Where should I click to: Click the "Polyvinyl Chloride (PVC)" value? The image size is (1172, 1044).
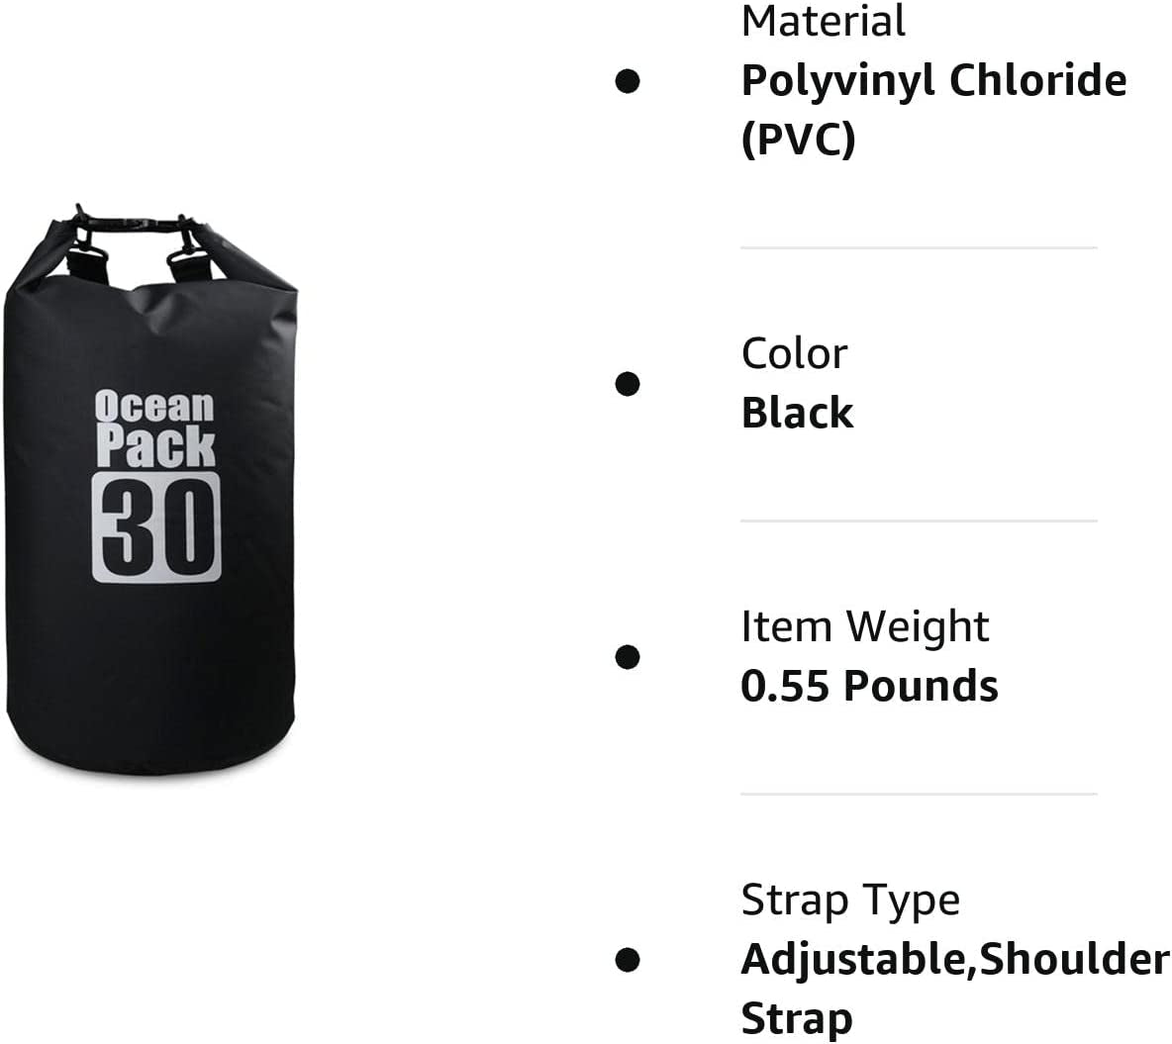(933, 109)
